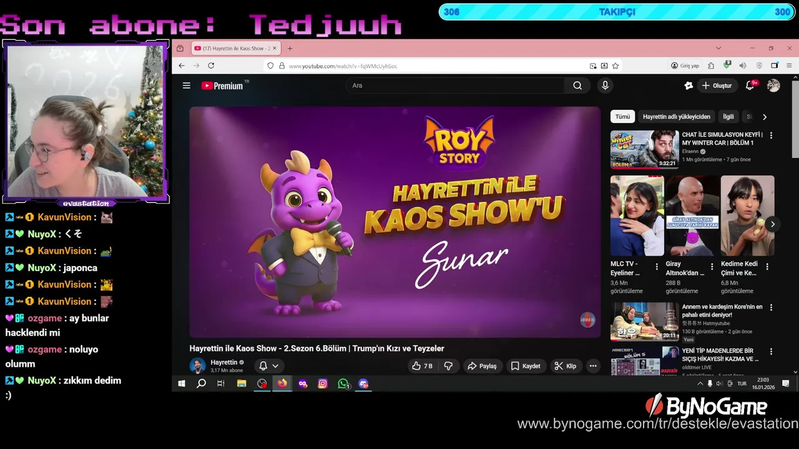The image size is (799, 449).
Task: Open options for CHAT İLE SIMULASYON video
Action: point(771,135)
